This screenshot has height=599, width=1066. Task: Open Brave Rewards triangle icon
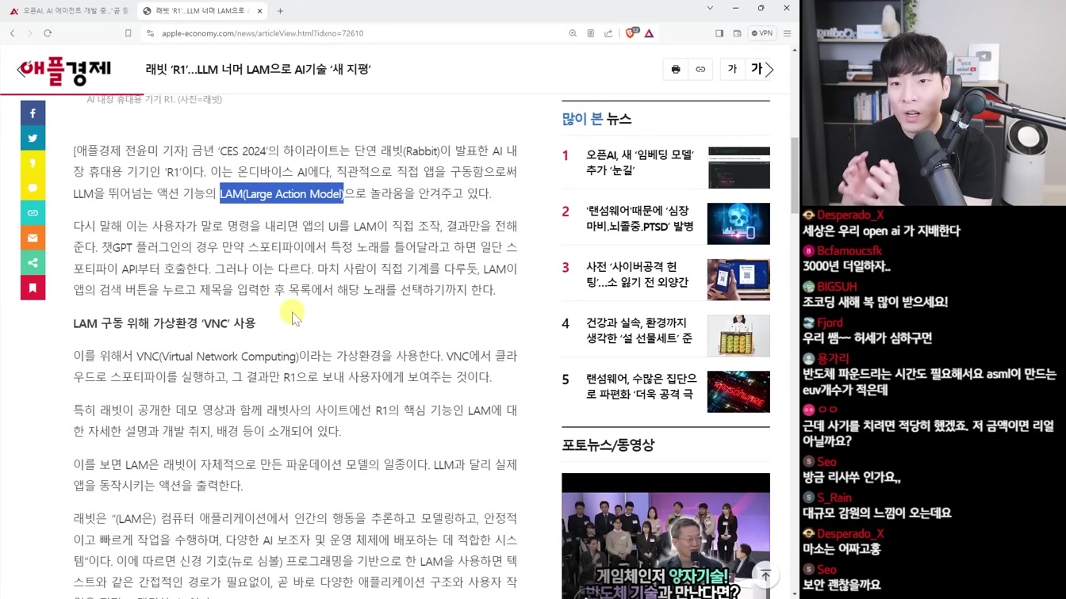tap(649, 33)
